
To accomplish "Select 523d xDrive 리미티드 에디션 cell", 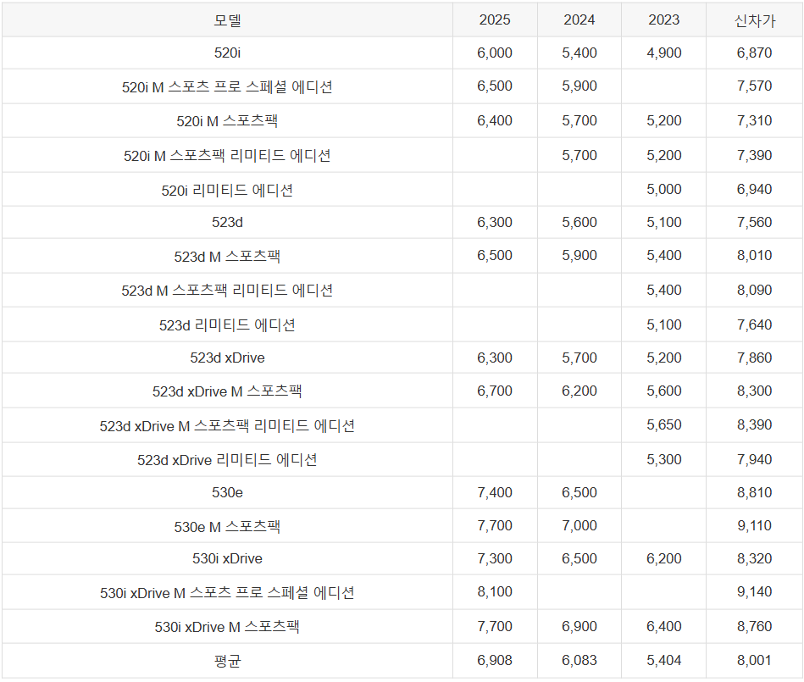I will tap(227, 460).
